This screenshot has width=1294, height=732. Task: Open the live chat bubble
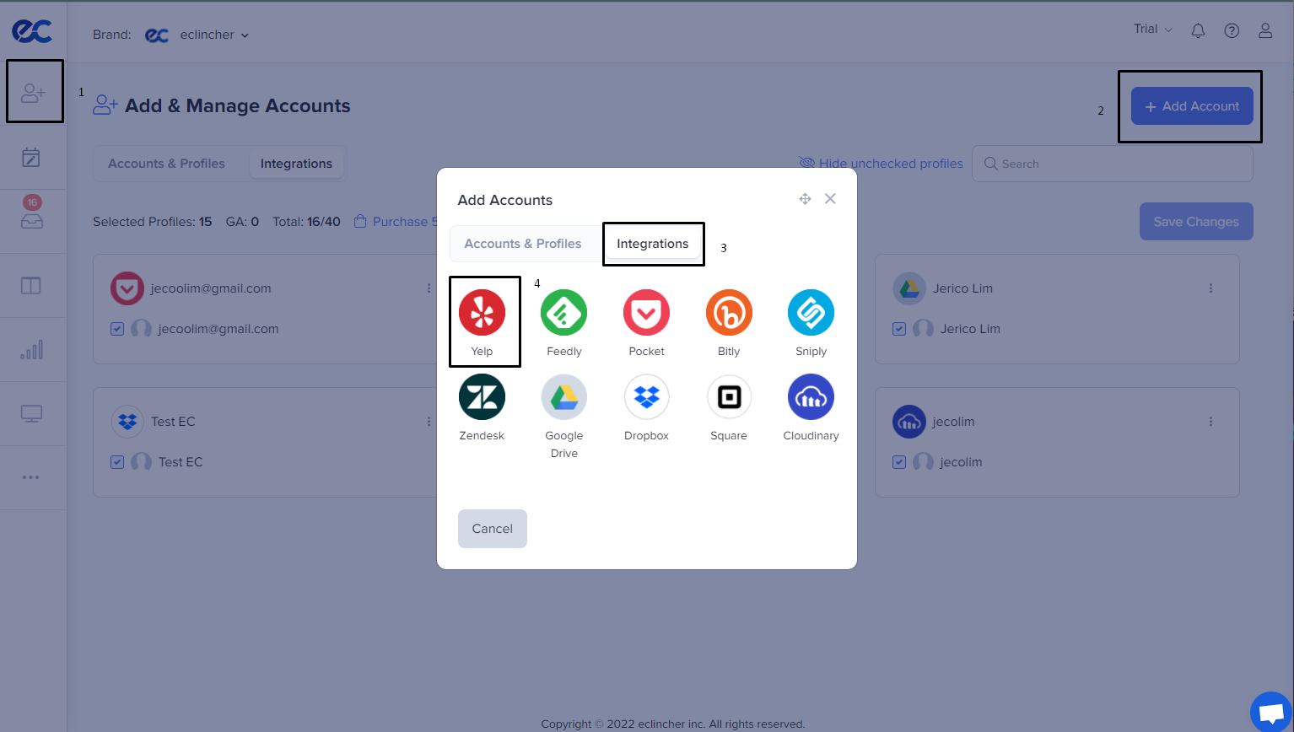1271,713
